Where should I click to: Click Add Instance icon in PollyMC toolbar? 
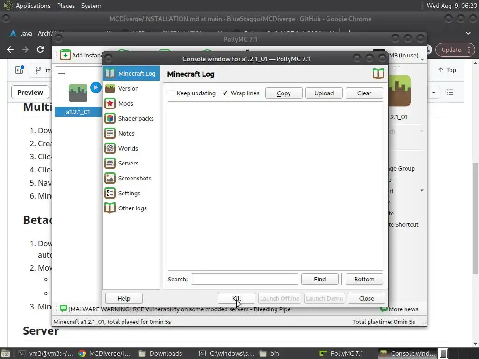click(65, 55)
